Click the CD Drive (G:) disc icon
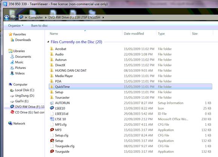The width and height of the screenshot is (218, 157). pyautogui.click(x=12, y=112)
